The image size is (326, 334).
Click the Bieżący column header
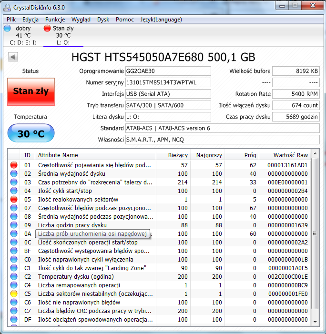(173, 155)
